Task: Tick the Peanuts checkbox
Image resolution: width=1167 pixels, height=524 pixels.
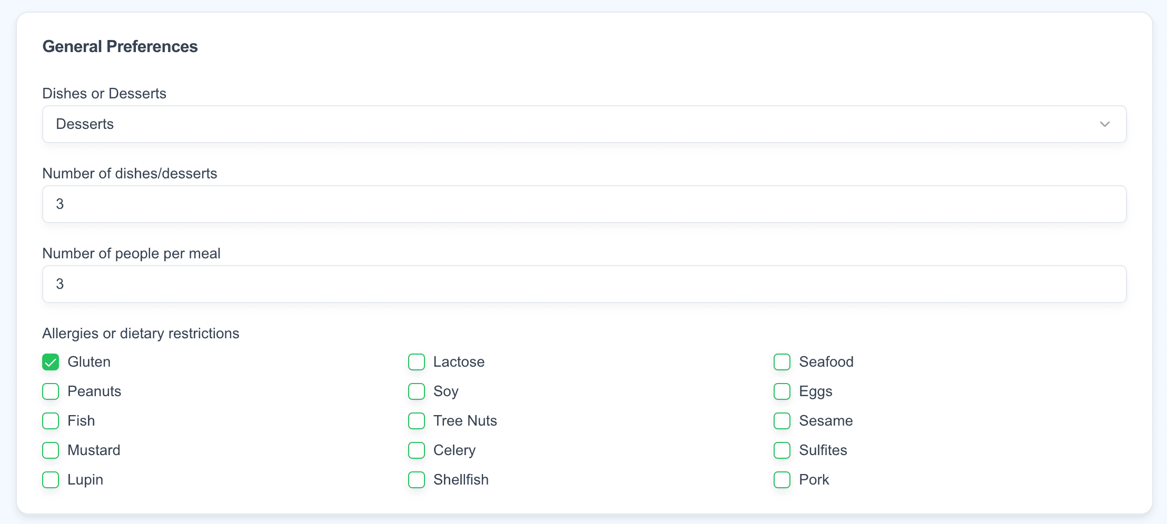Action: [51, 391]
